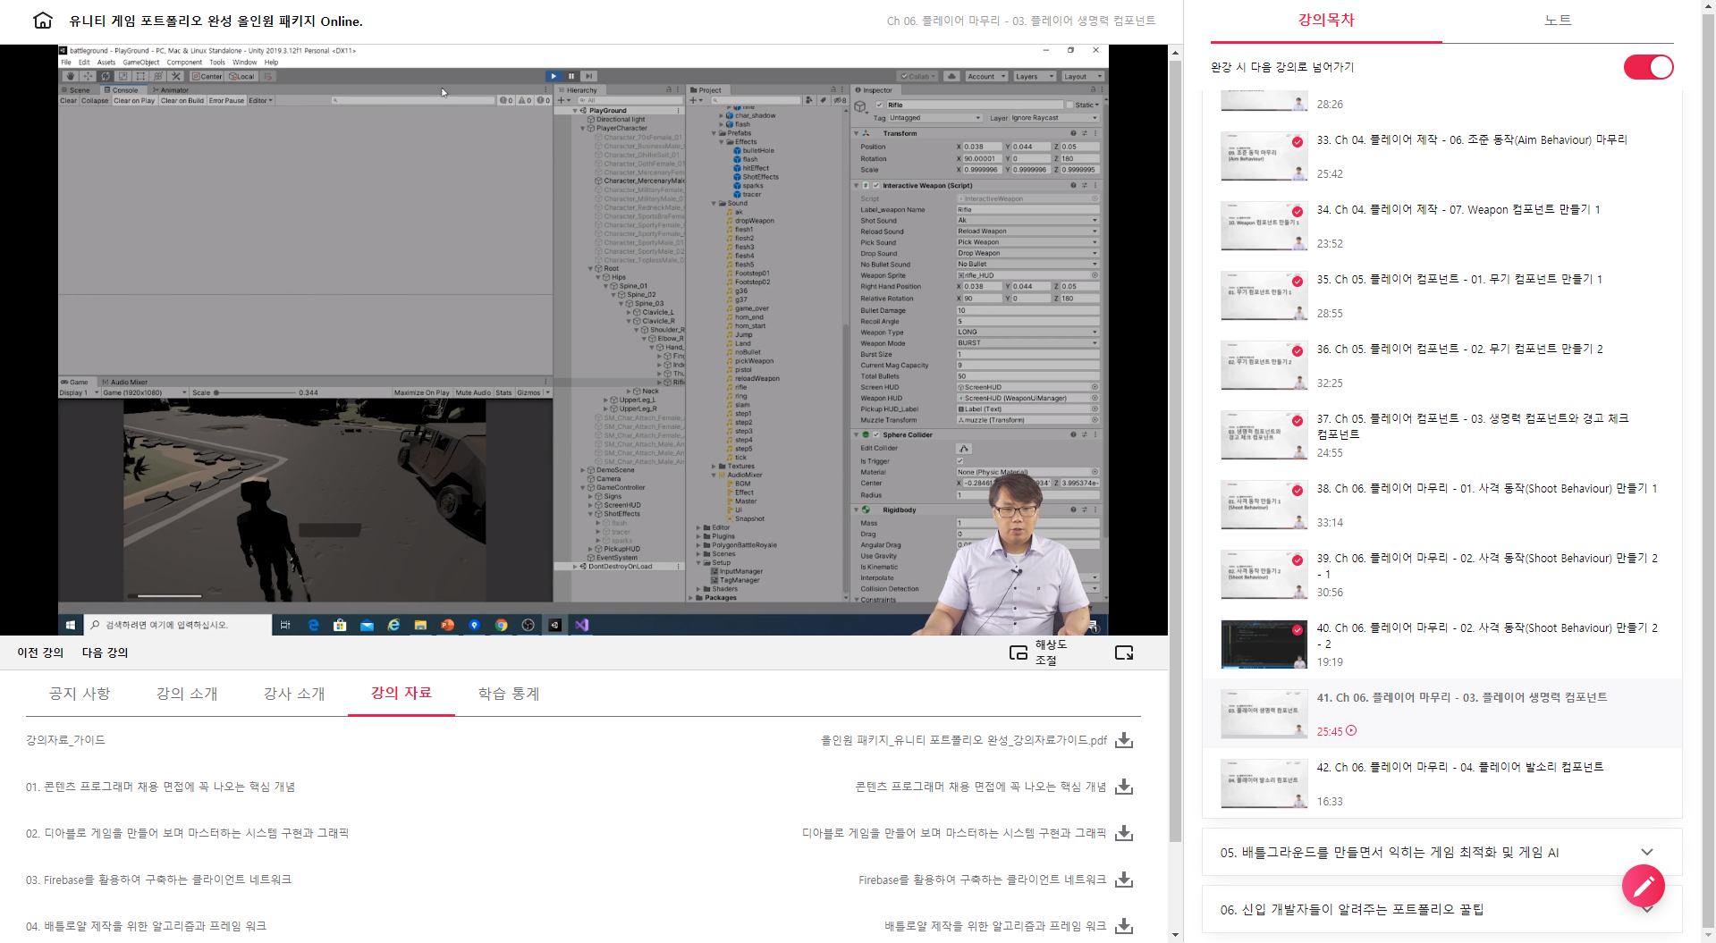Viewport: 1716px width, 943px height.
Task: Click the thumbnail of lecture 42 발소리 컴포넌트
Action: 1264,784
